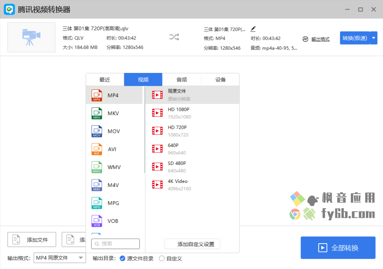Choose the SD 480P preset film icon
383x269 pixels.
157,166
